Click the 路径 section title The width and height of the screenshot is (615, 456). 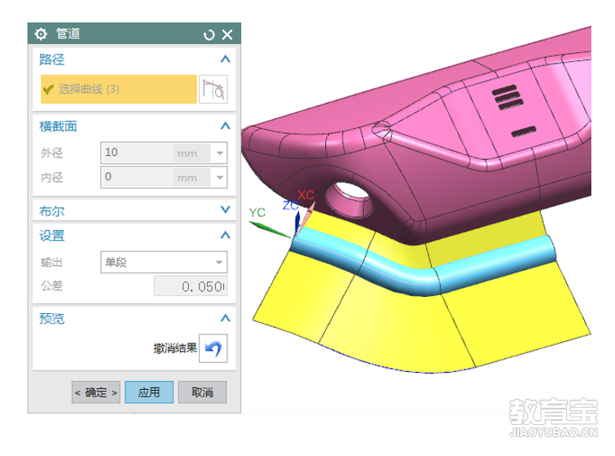click(52, 60)
